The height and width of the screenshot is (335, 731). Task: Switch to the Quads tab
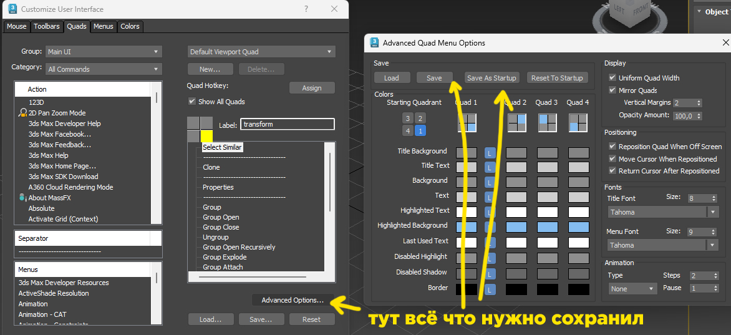77,26
